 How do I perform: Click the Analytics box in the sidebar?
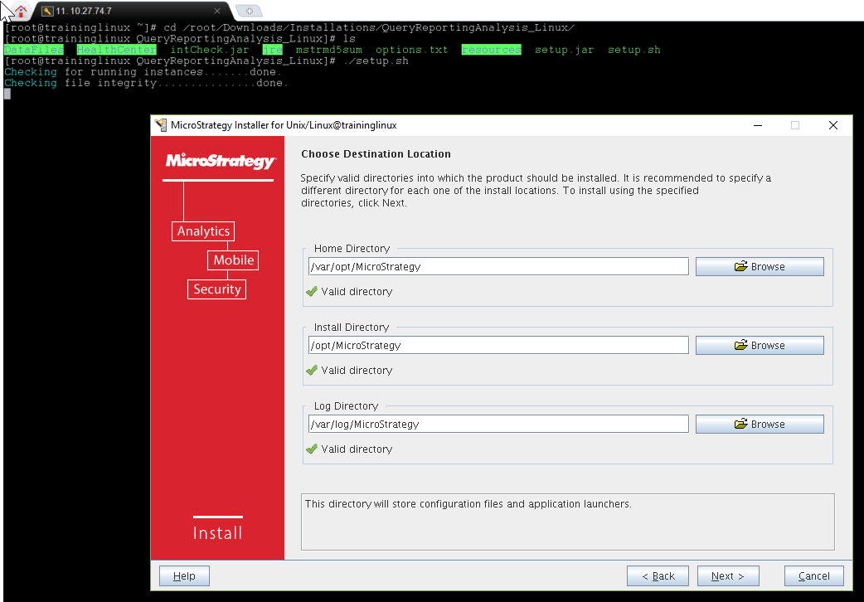203,231
